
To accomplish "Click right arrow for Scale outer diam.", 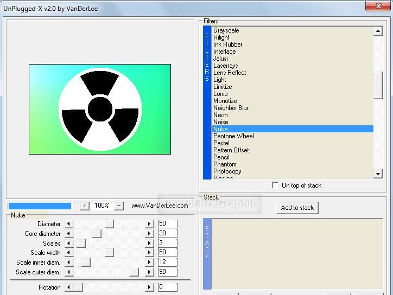I will click(149, 272).
